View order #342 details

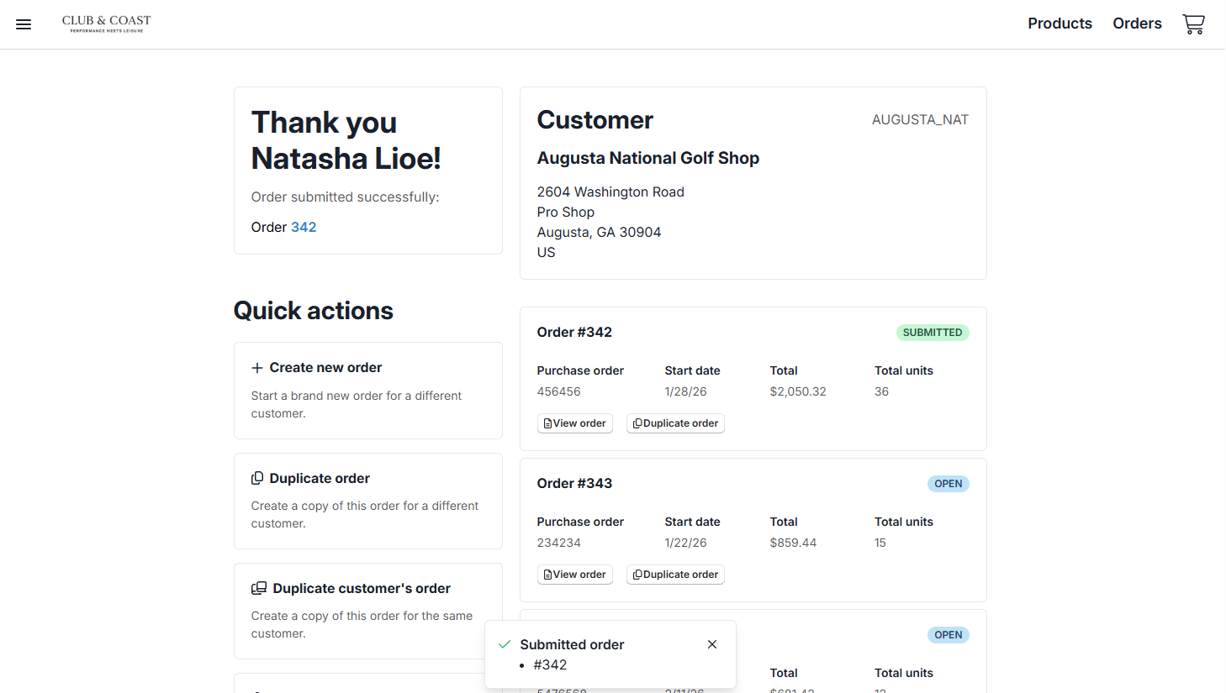(x=575, y=423)
